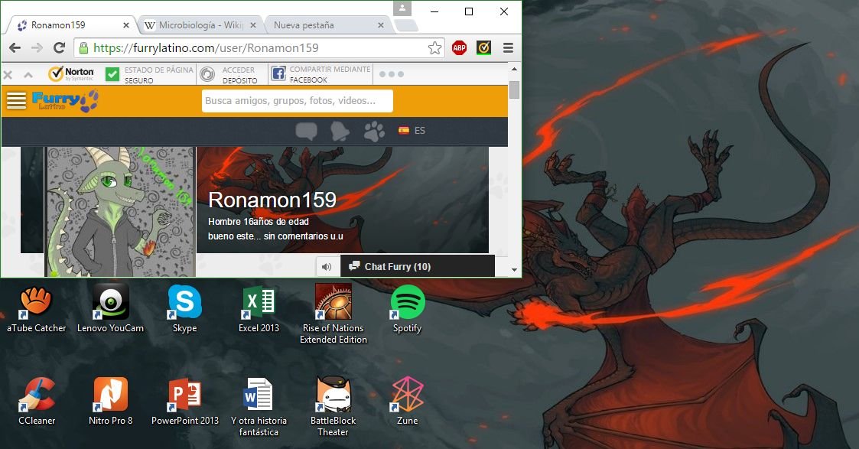Open the Adblock Plus extension
This screenshot has height=449, width=859.
click(459, 48)
